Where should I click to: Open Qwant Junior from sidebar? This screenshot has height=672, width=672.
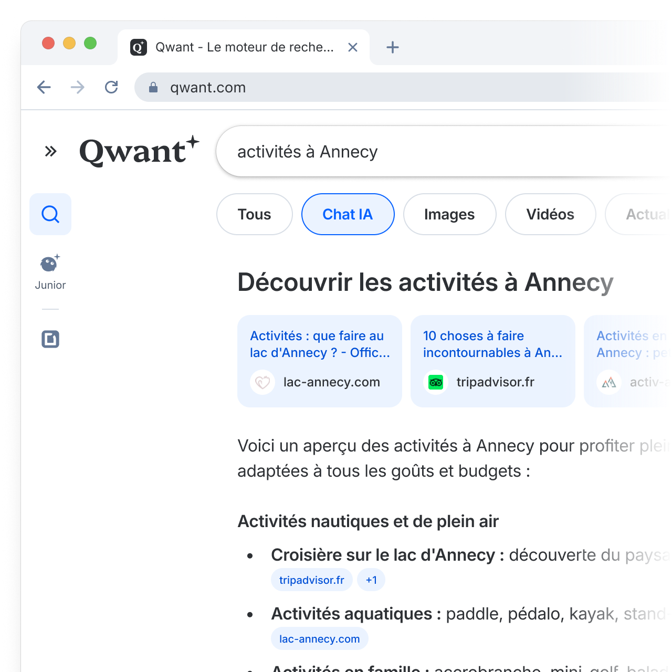50,272
